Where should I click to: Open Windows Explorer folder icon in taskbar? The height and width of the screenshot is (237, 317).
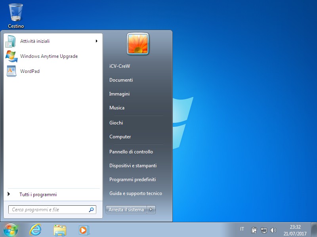click(x=60, y=230)
